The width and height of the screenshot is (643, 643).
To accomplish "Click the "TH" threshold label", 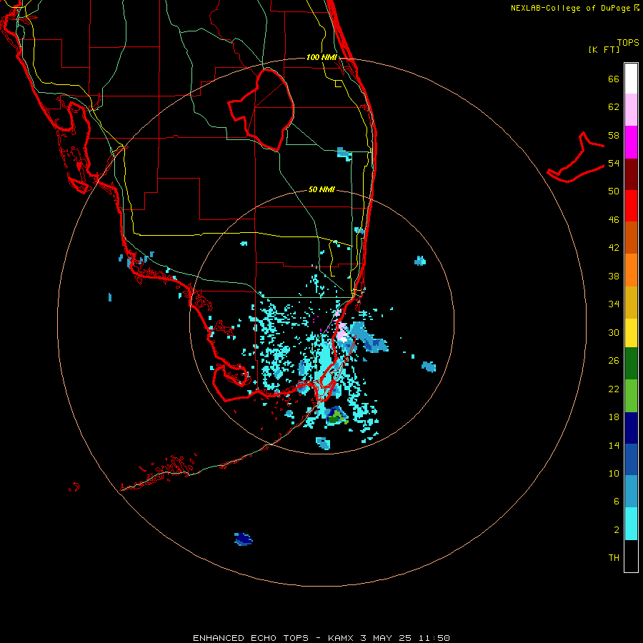I will [614, 558].
